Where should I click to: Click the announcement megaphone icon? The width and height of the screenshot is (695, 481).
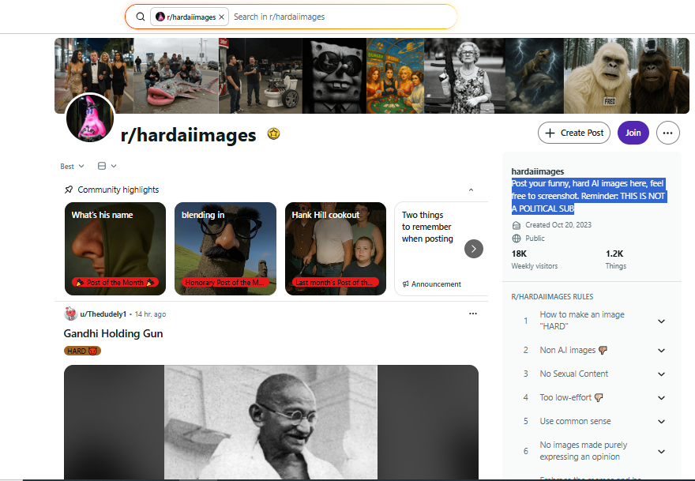[404, 284]
